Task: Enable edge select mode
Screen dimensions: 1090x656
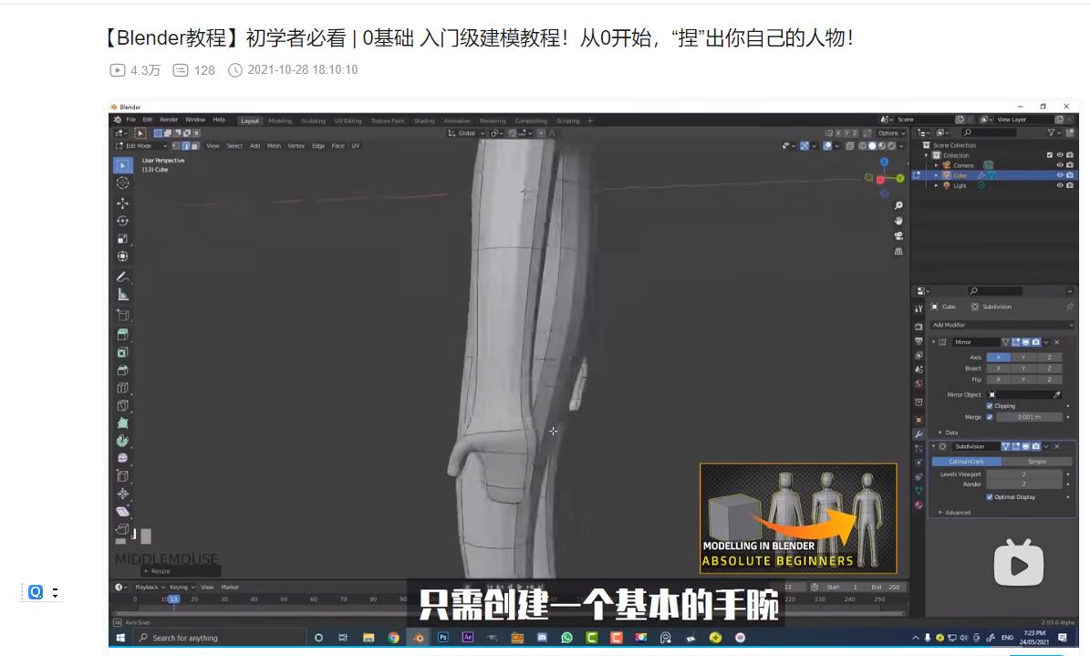Action: 185,146
